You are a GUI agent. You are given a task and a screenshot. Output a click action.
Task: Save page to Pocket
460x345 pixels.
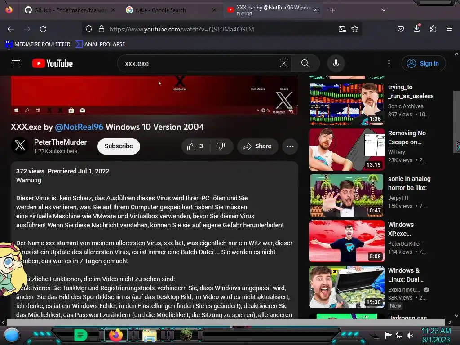pyautogui.click(x=401, y=29)
